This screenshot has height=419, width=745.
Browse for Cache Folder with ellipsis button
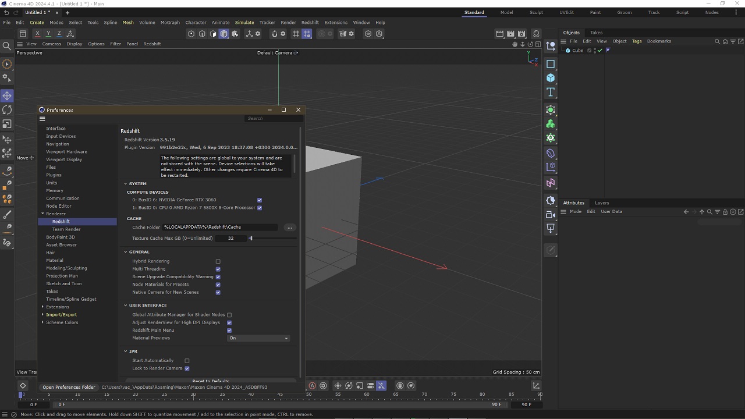point(289,228)
